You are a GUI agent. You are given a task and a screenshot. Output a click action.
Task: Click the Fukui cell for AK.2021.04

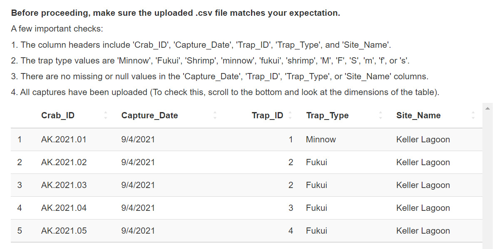[316, 208]
